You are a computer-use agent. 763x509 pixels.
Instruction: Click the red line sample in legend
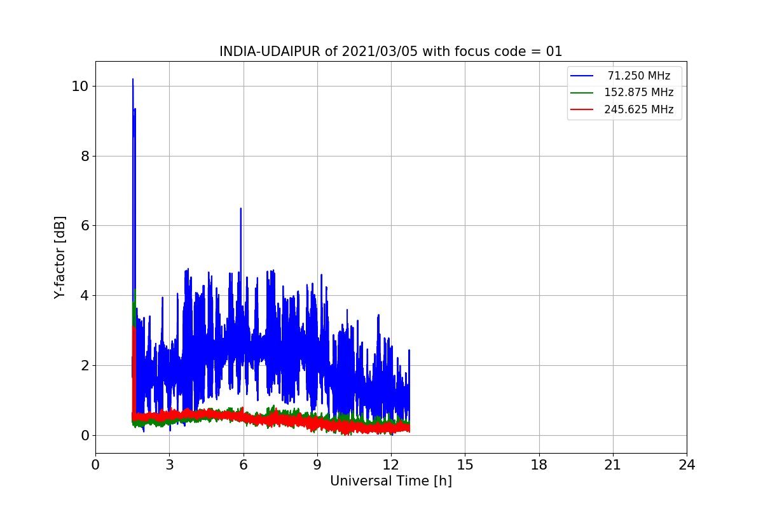click(582, 109)
